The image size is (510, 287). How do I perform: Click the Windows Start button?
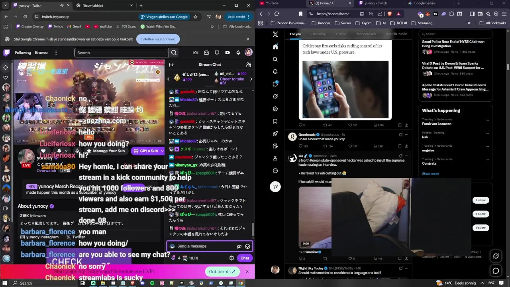tap(5, 283)
